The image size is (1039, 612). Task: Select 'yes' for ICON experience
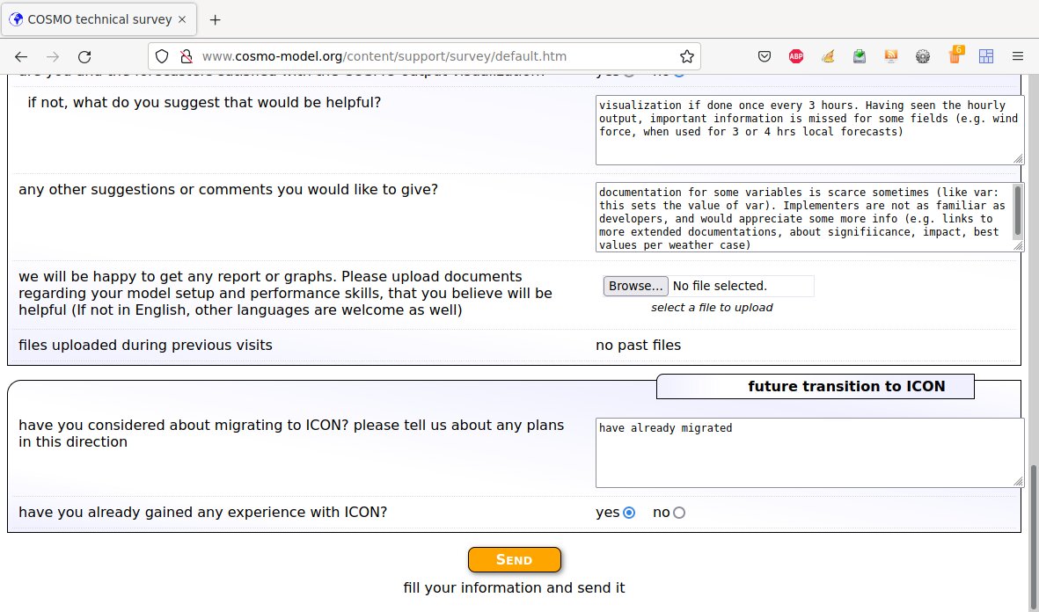pos(629,513)
